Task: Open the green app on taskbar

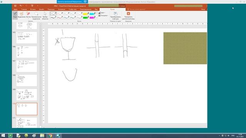Action: (x=10, y=135)
